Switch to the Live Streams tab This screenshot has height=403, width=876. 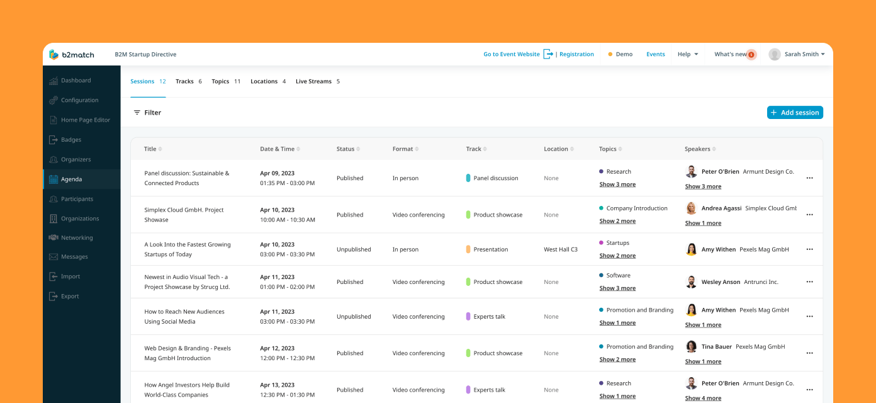tap(318, 81)
